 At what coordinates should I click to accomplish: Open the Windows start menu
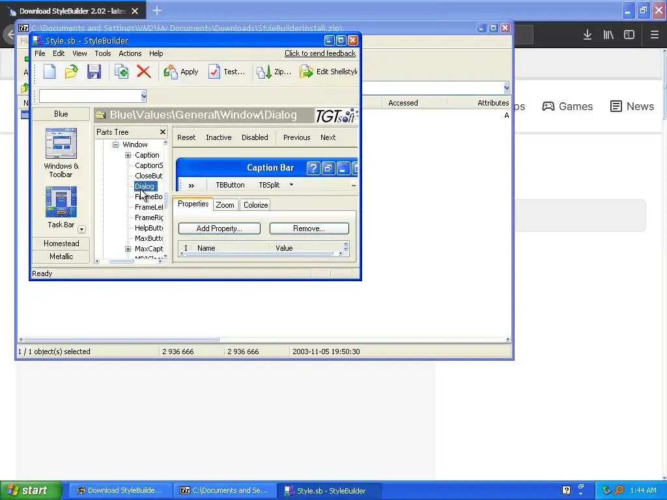tap(31, 491)
